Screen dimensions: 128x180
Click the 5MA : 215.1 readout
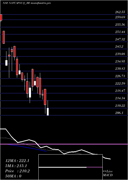[16, 166]
